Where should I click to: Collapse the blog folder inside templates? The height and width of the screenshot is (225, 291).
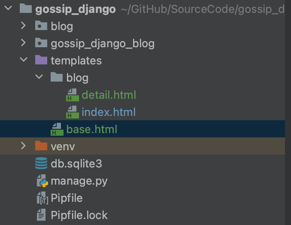pos(39,77)
